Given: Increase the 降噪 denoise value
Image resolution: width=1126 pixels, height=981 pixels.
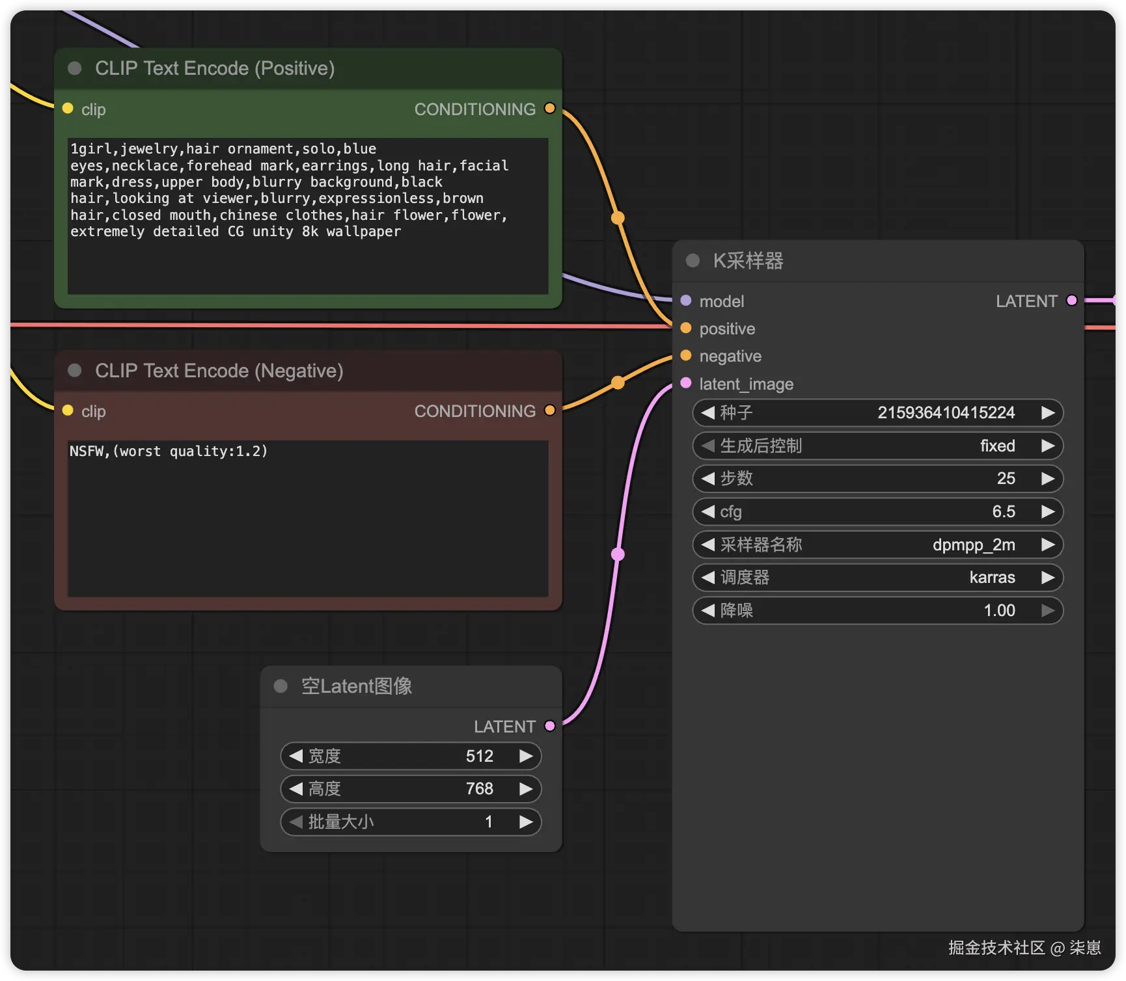Looking at the screenshot, I should tap(1048, 611).
